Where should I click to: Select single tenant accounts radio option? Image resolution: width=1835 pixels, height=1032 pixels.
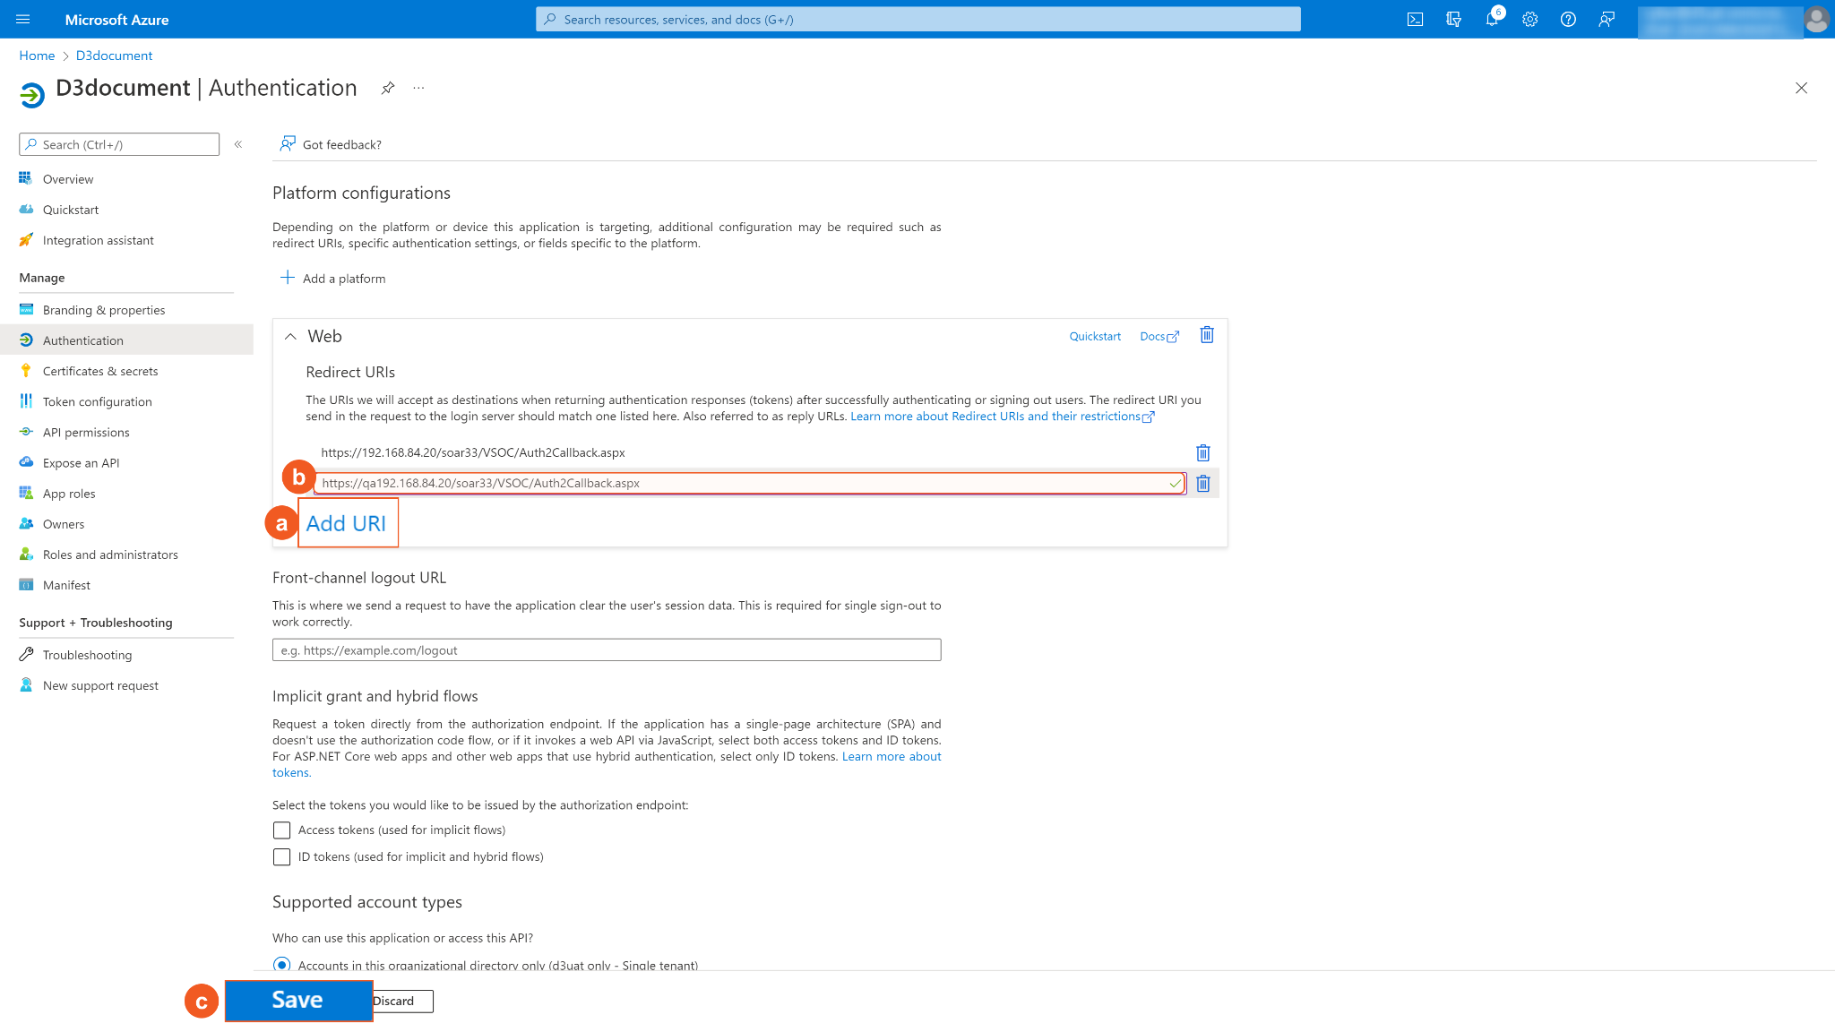coord(281,965)
